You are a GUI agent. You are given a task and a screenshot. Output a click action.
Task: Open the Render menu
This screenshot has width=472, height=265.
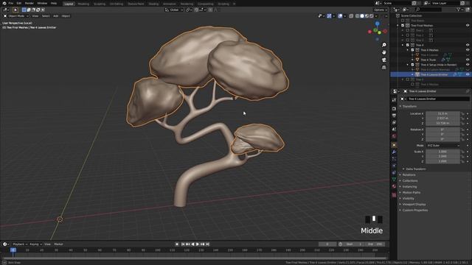click(x=29, y=3)
